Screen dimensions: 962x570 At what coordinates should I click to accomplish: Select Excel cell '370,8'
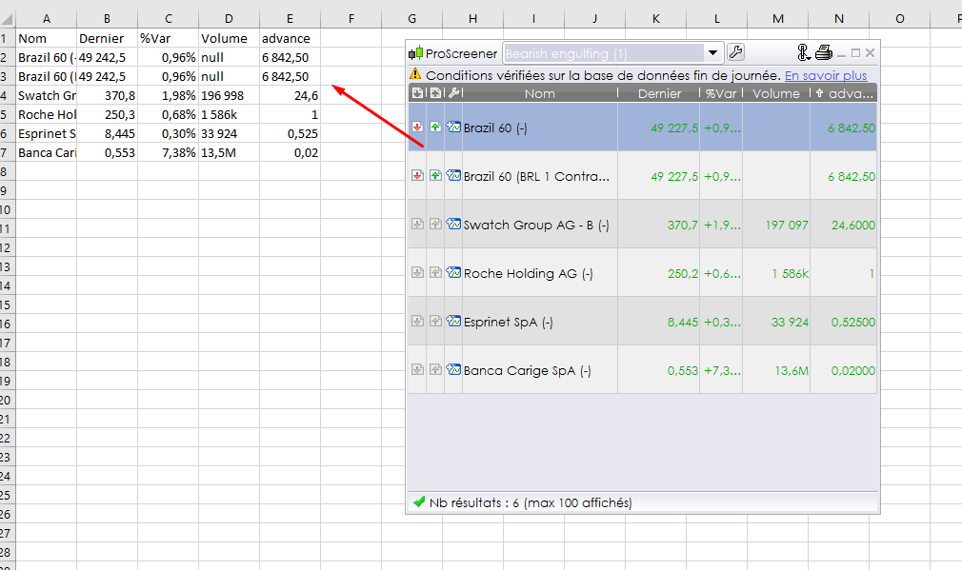107,95
